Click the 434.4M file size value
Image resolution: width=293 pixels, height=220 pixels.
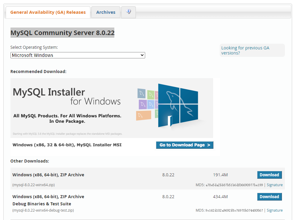(220, 197)
